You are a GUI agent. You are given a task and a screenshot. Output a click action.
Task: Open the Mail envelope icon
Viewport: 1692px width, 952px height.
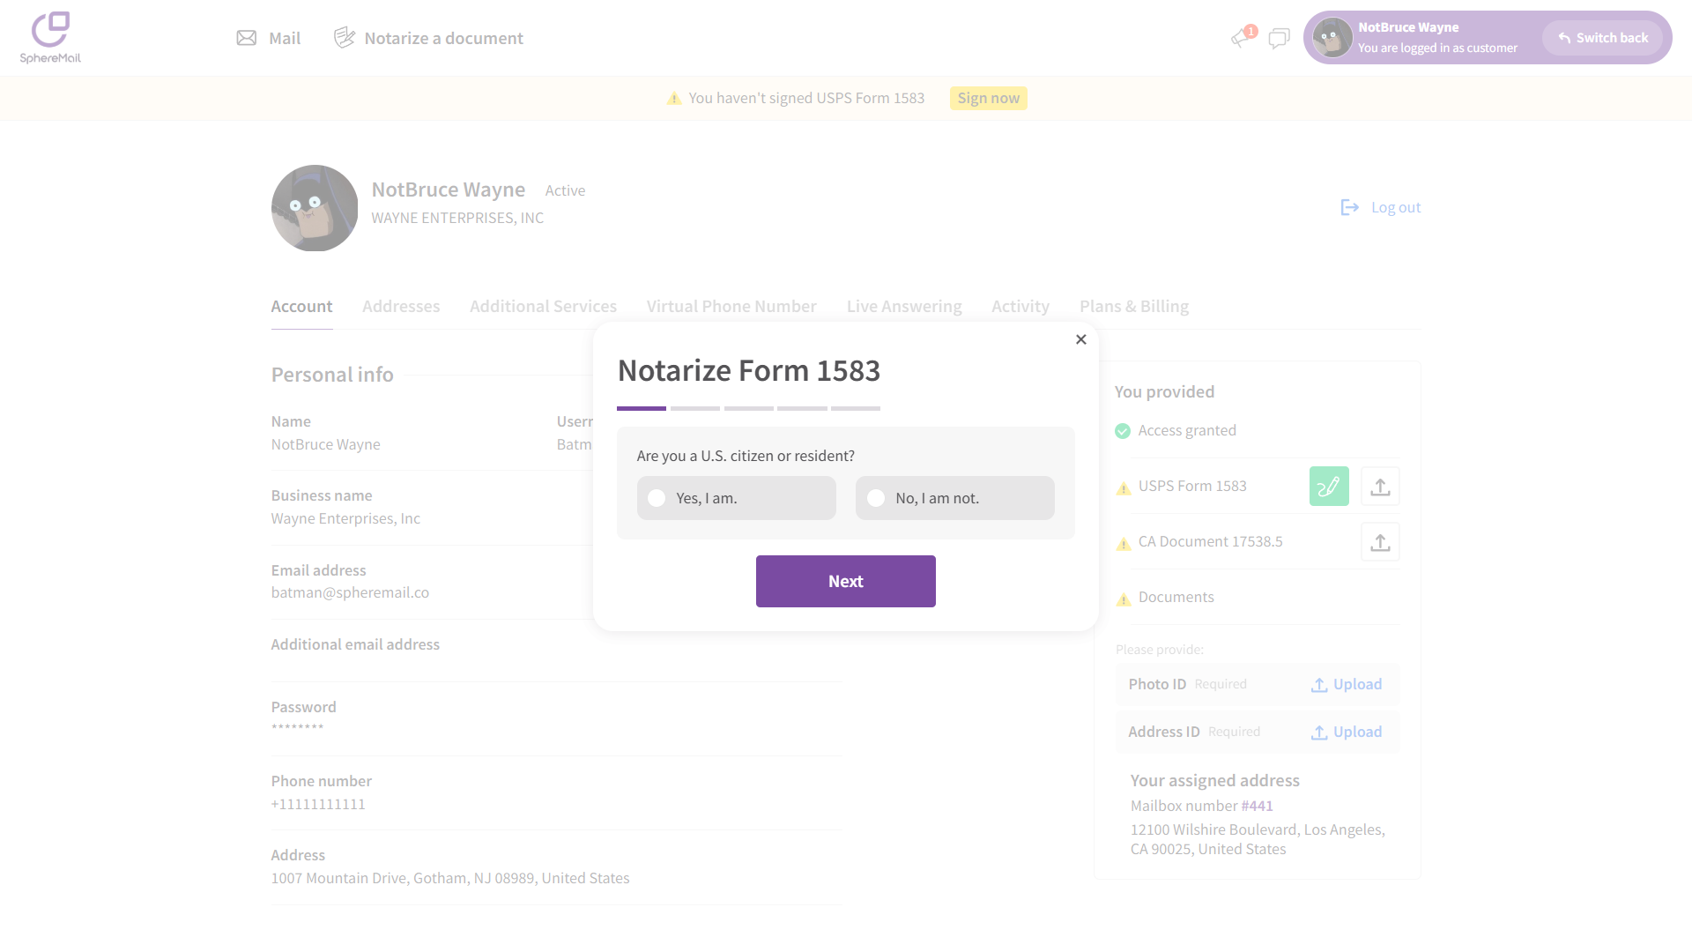pos(247,38)
